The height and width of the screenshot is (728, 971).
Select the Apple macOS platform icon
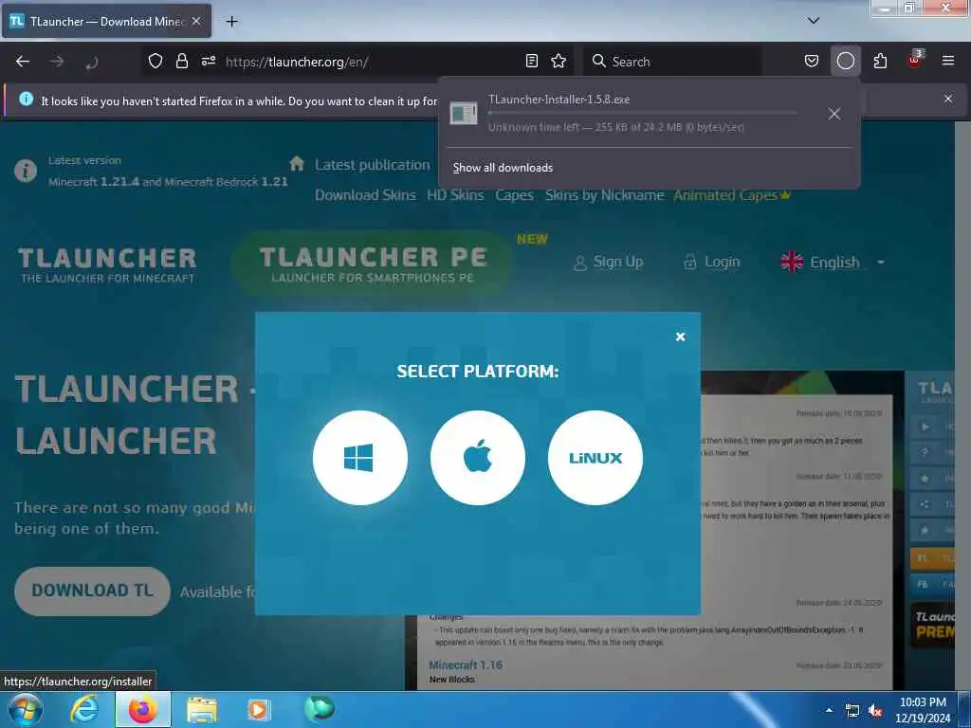tap(478, 458)
